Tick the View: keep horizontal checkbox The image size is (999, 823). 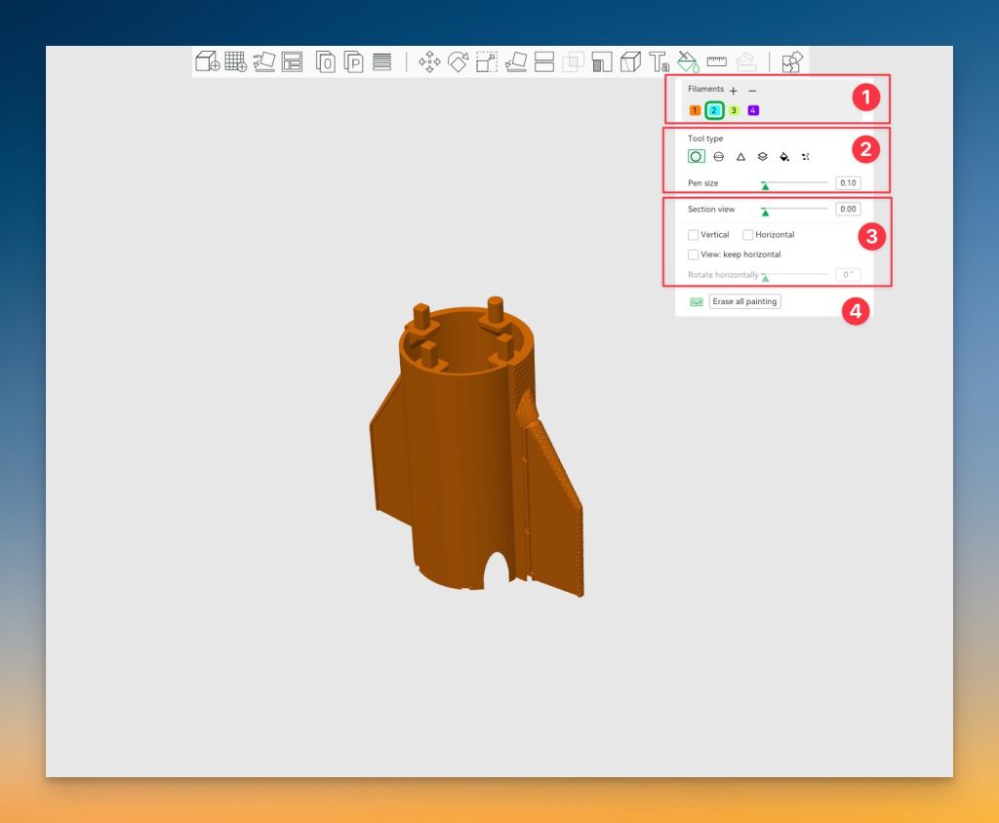pyautogui.click(x=693, y=255)
